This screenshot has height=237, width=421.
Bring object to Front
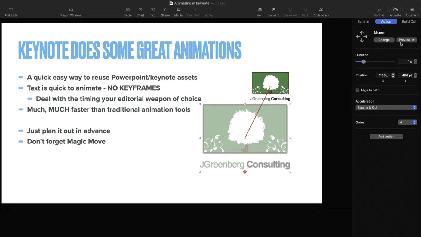point(260,10)
